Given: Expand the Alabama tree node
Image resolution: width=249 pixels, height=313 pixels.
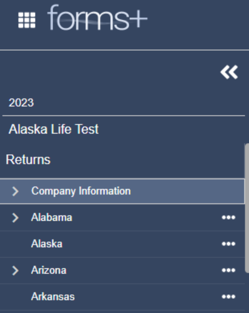Looking at the screenshot, I should click(16, 218).
